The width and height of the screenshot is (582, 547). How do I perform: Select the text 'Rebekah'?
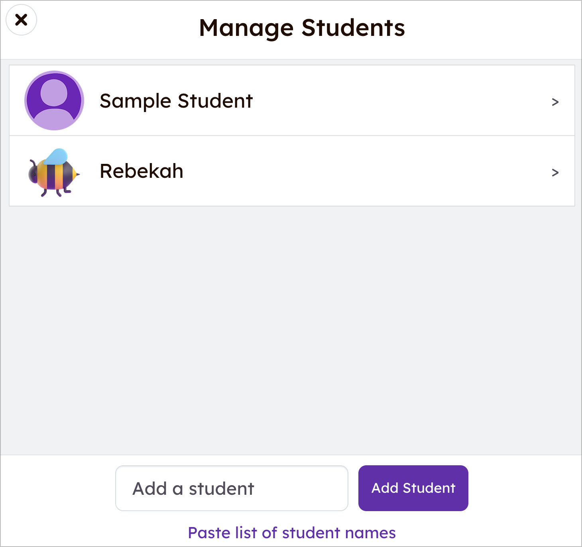[x=142, y=171]
